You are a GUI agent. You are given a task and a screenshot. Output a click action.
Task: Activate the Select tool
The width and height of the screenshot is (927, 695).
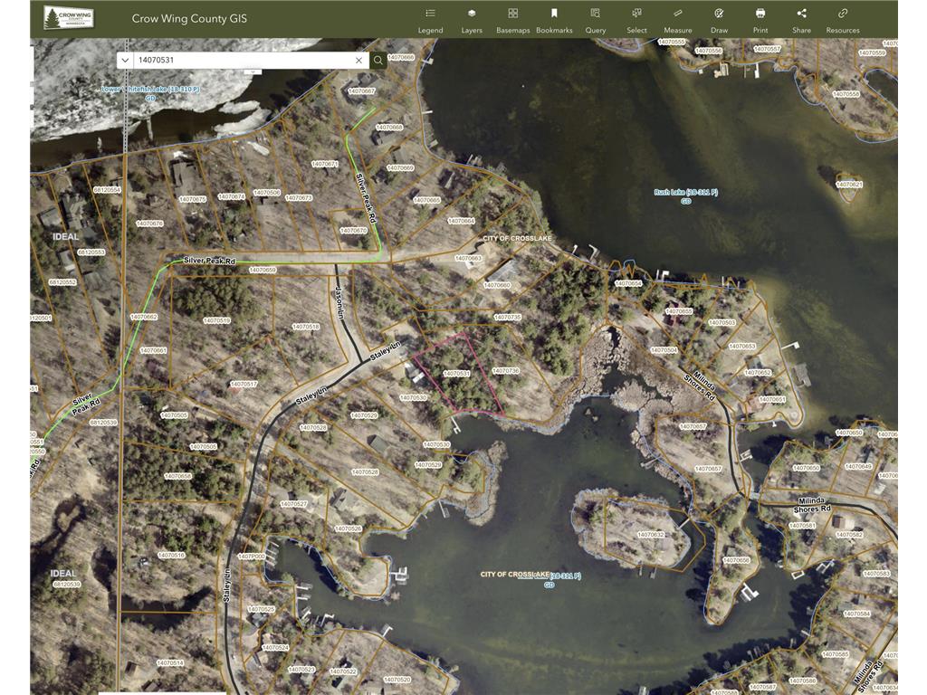coord(636,20)
